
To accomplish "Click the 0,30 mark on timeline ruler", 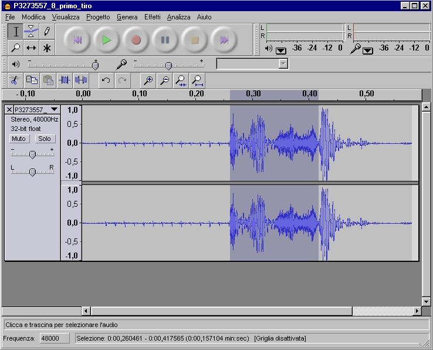I will (x=253, y=94).
